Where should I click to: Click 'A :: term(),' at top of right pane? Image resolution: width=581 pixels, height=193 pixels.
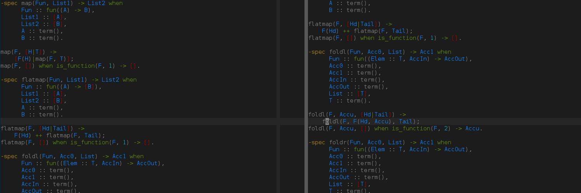tap(350, 3)
